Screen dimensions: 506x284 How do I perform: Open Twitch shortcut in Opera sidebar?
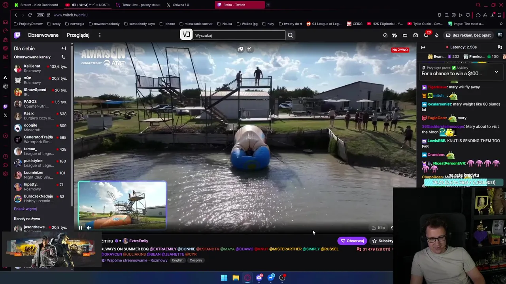point(5,106)
